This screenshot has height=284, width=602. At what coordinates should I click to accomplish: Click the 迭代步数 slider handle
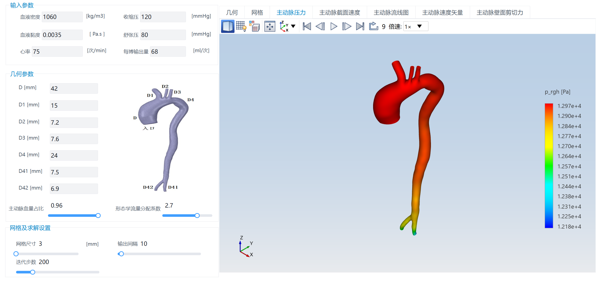[x=33, y=272]
